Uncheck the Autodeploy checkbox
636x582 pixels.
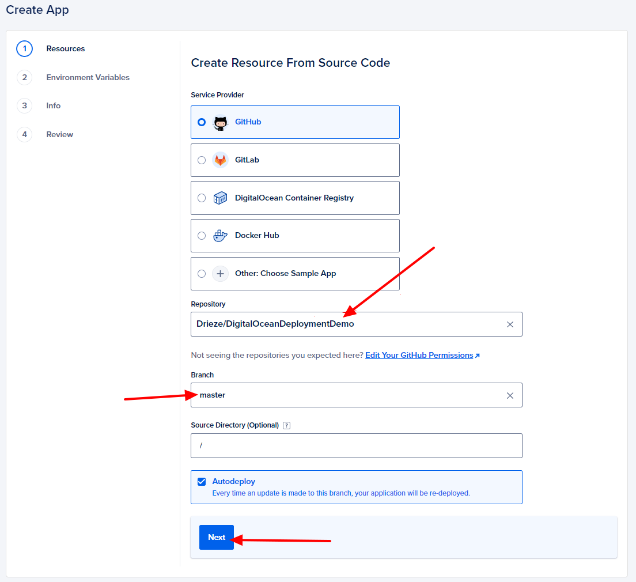click(202, 482)
